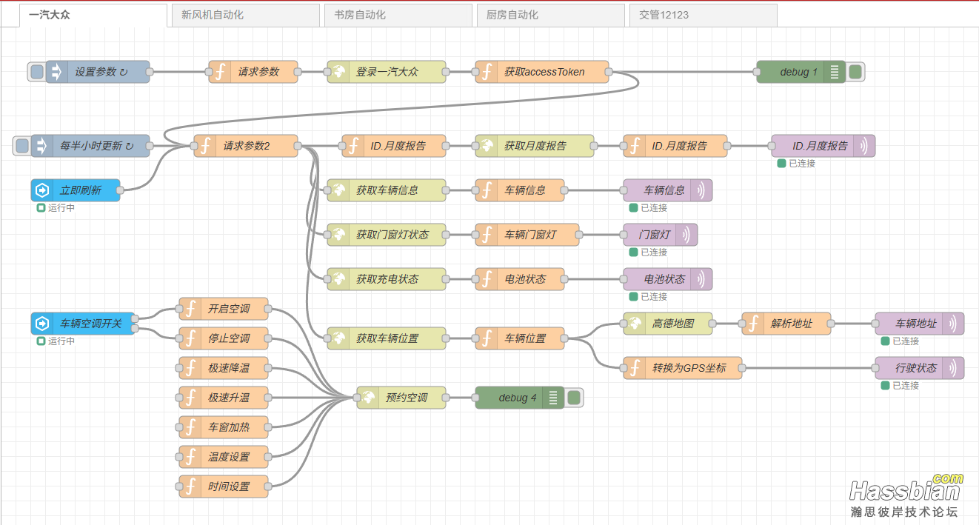The height and width of the screenshot is (525, 979).
Task: Trigger the 设置参数 inject node button
Action: (x=36, y=72)
